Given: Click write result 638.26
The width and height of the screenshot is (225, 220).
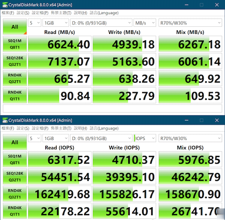Looking at the screenshot, I should click(124, 78).
